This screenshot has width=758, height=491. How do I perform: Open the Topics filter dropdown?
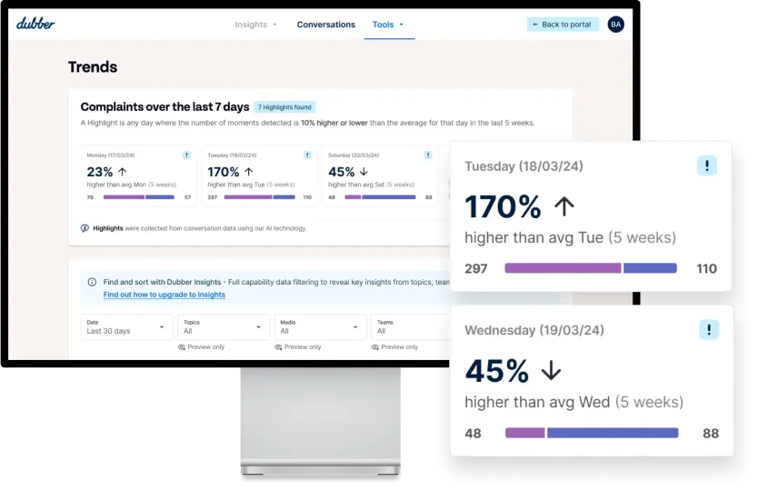pos(224,326)
